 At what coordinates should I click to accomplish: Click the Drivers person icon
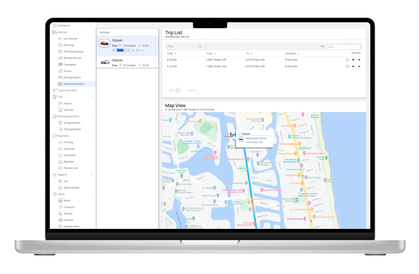(60, 71)
